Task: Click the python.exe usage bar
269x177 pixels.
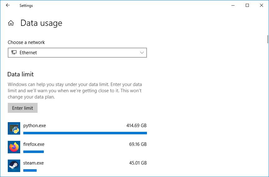Action: click(x=85, y=133)
